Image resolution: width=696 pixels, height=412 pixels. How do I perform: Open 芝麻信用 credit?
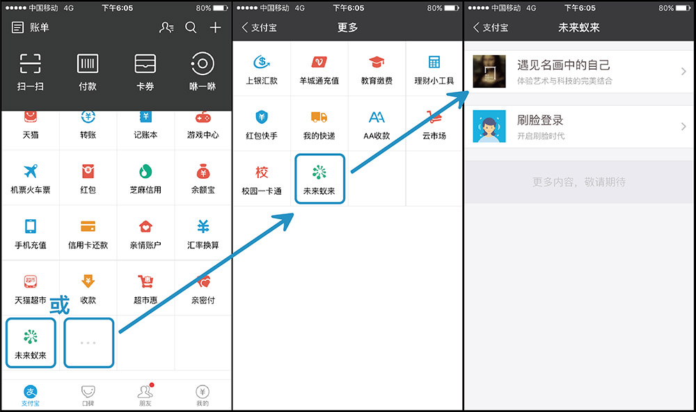[x=145, y=178]
